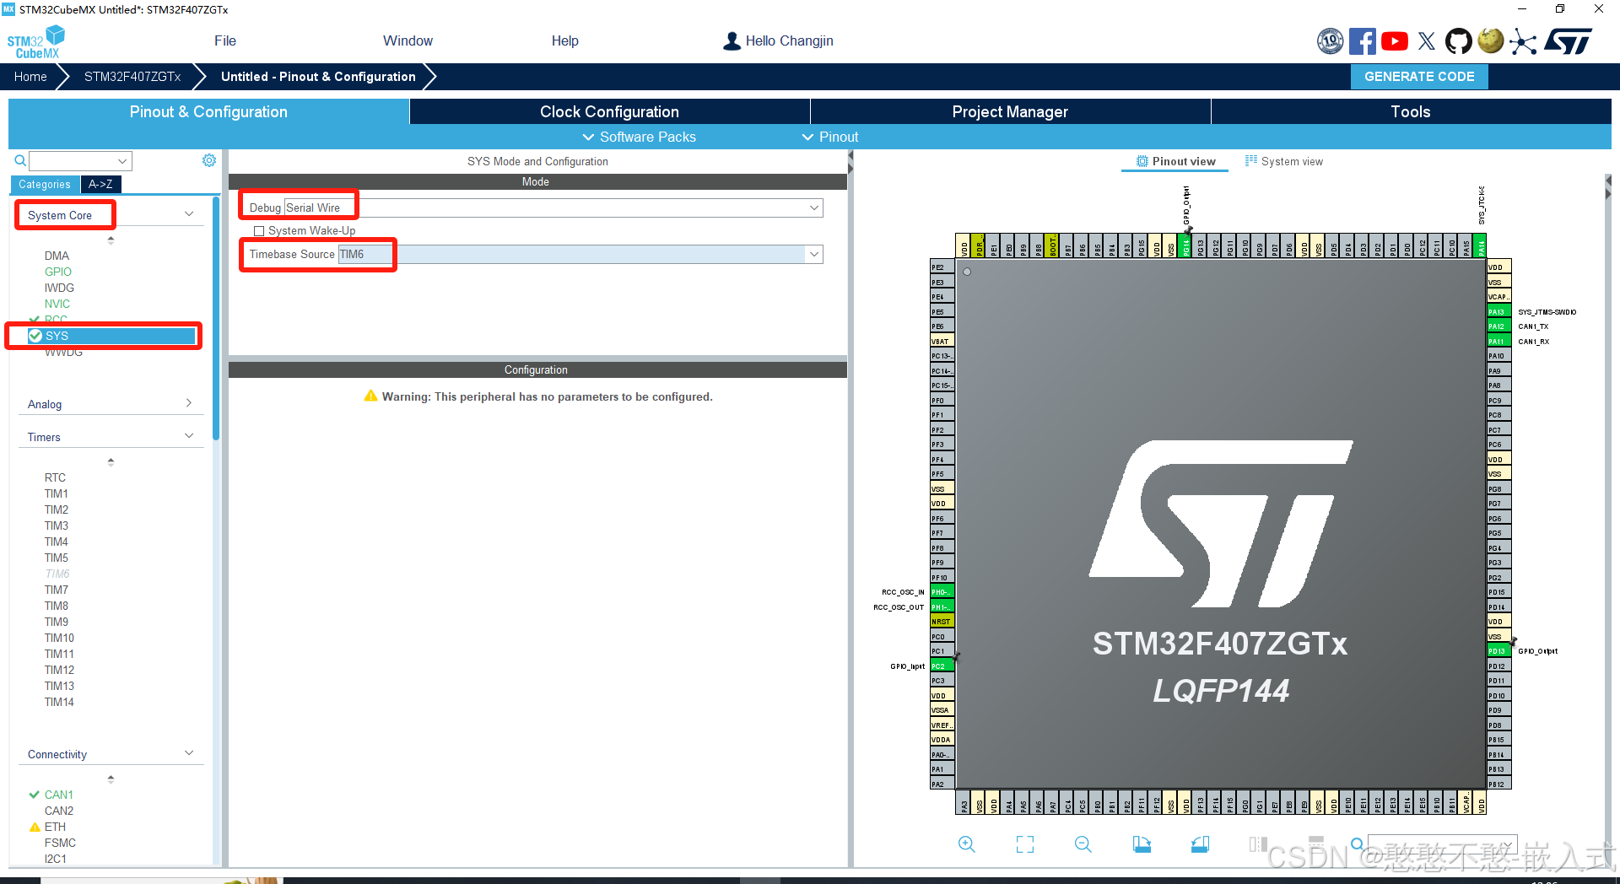The image size is (1620, 884).
Task: Select pin PA12 labeled CAN1_TX
Action: tap(1498, 326)
